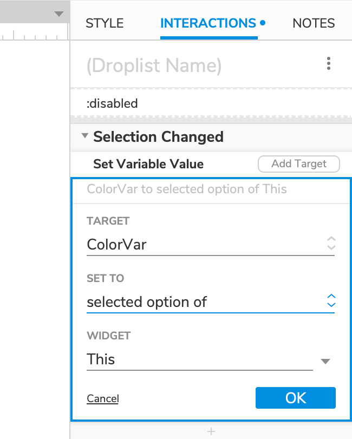
Task: Click the "ColorVar to selected option of This" summary
Action: point(187,189)
